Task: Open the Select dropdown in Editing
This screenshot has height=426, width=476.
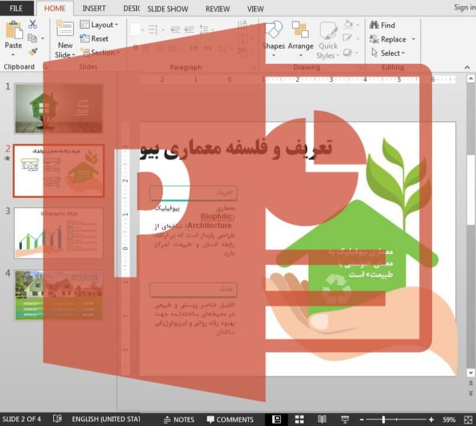Action: [388, 53]
